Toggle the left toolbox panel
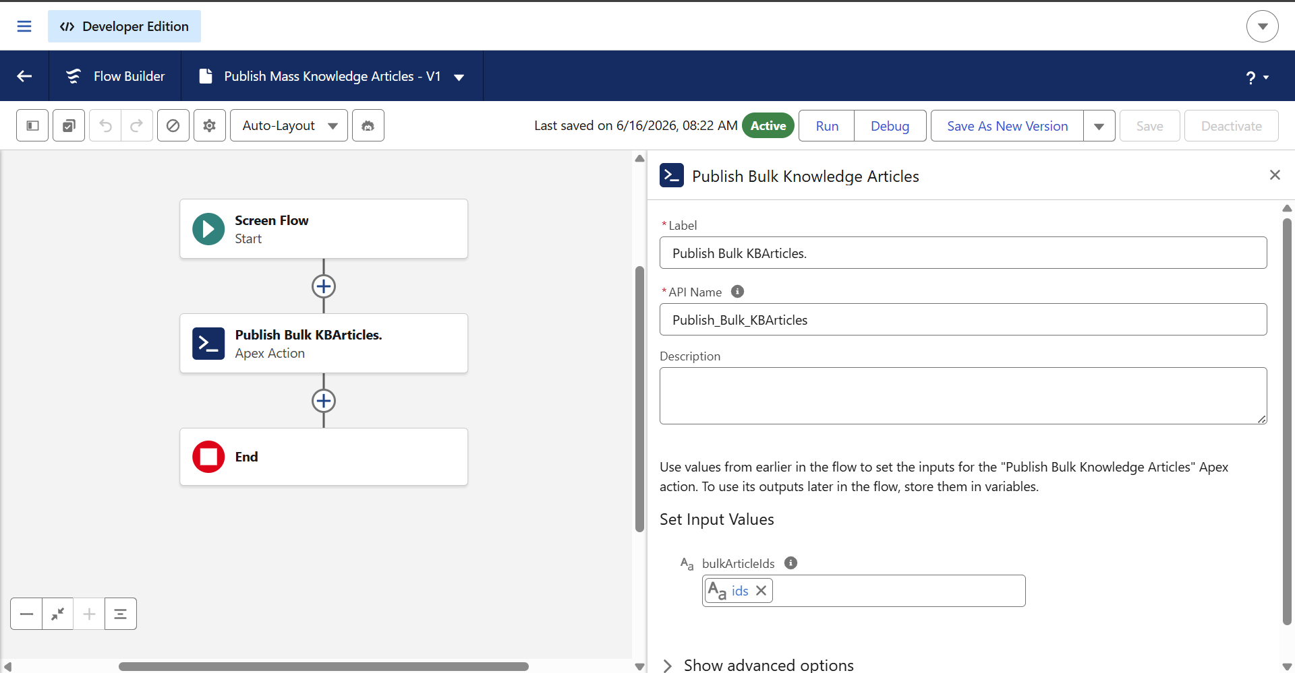 click(x=32, y=125)
